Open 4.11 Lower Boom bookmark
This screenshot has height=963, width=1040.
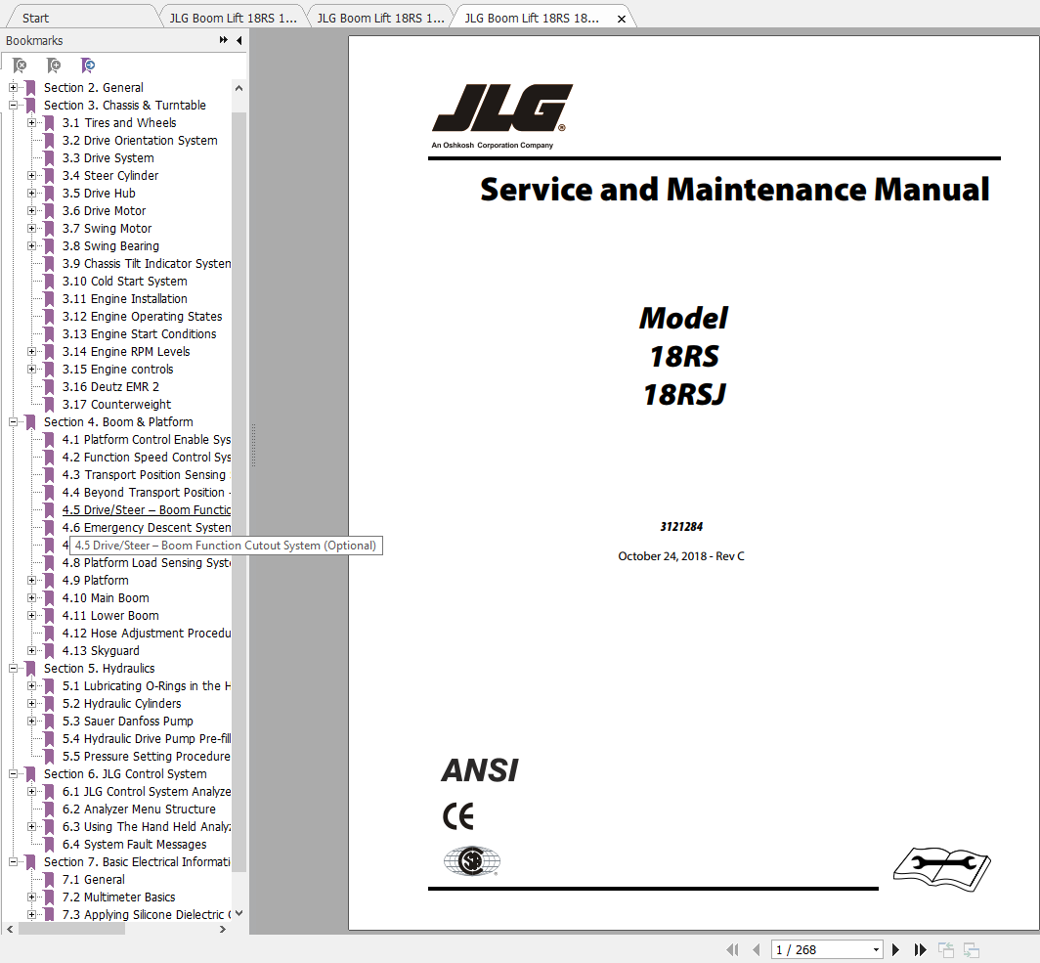coord(110,616)
